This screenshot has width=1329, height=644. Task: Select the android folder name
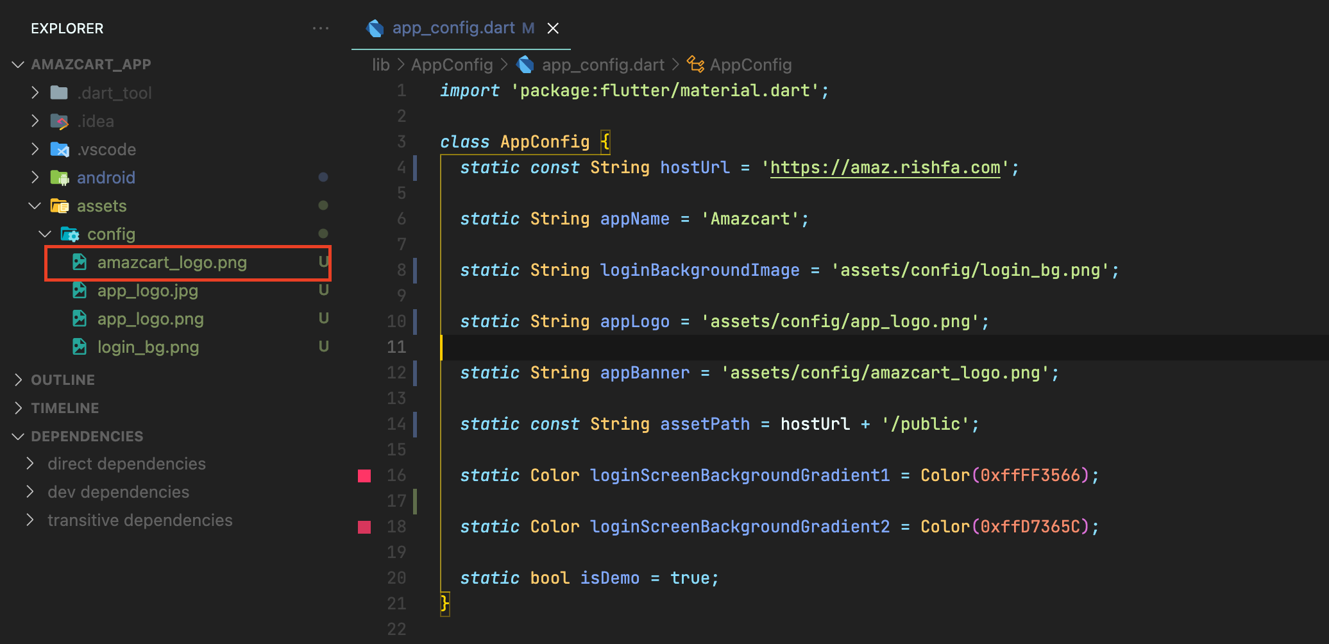point(106,178)
